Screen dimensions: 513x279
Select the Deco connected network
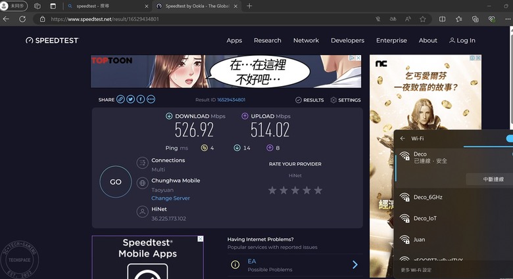[454, 157]
